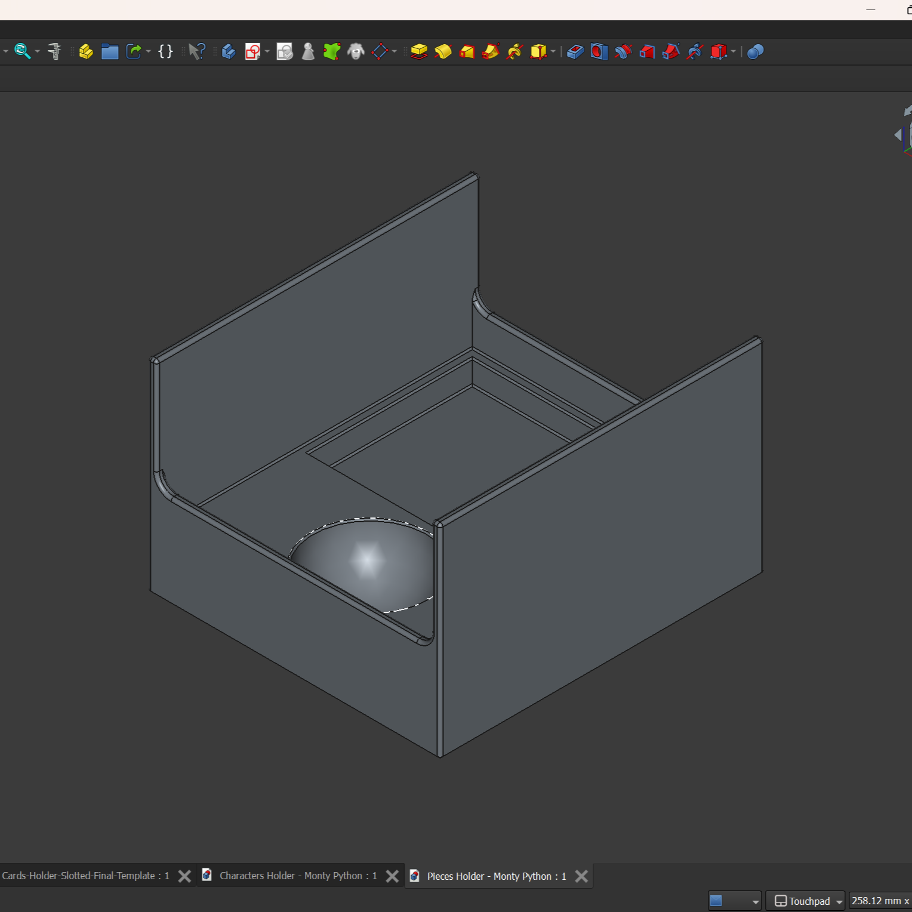Expand the additive primitive dropdown arrow
Screen dimensions: 912x912
click(553, 52)
